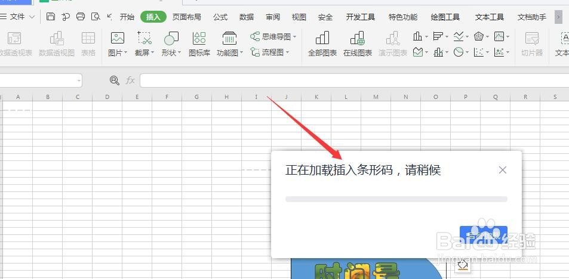Viewport: 569px width, 279px height.
Task: Select the 插入 tab
Action: coord(153,17)
